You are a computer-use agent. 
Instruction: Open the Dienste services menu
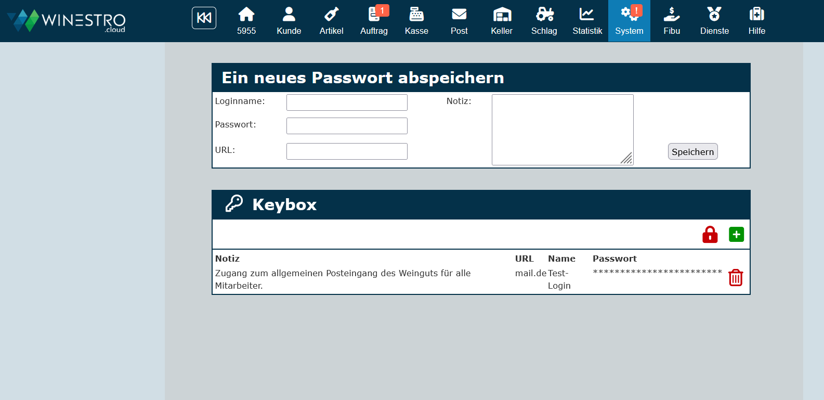[x=714, y=21]
